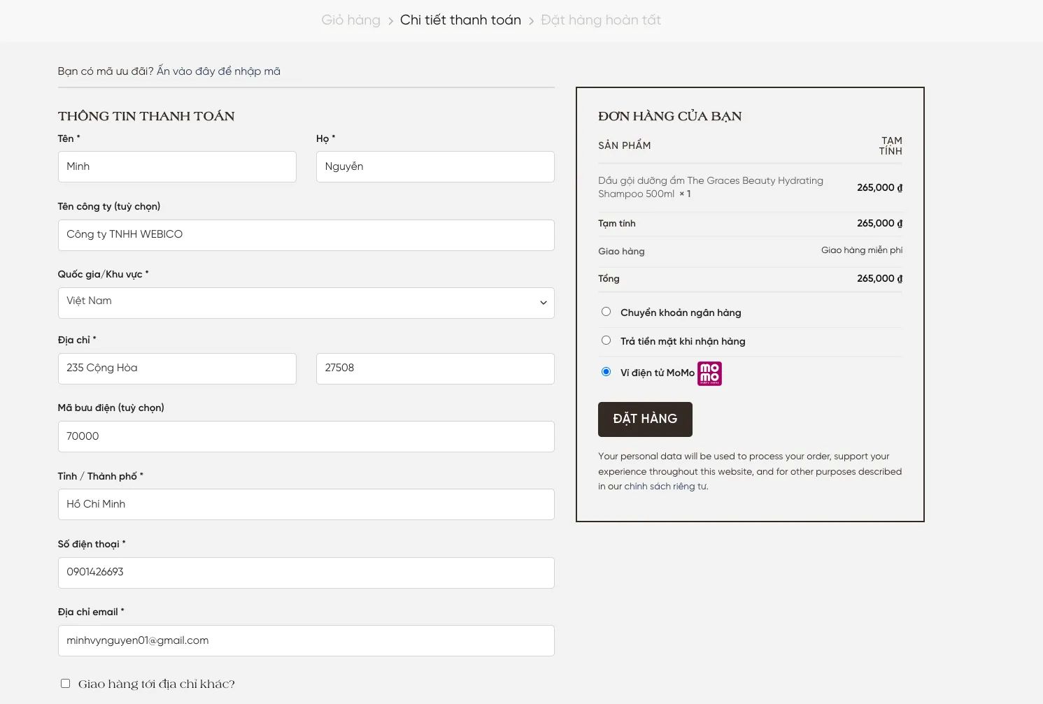Go back to Giỏ hàng step
Screen dimensions: 1043x704
click(350, 20)
